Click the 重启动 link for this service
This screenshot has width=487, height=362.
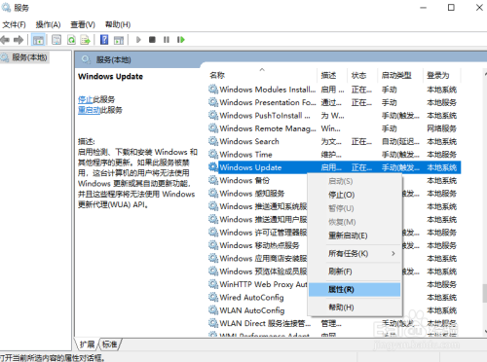click(89, 110)
